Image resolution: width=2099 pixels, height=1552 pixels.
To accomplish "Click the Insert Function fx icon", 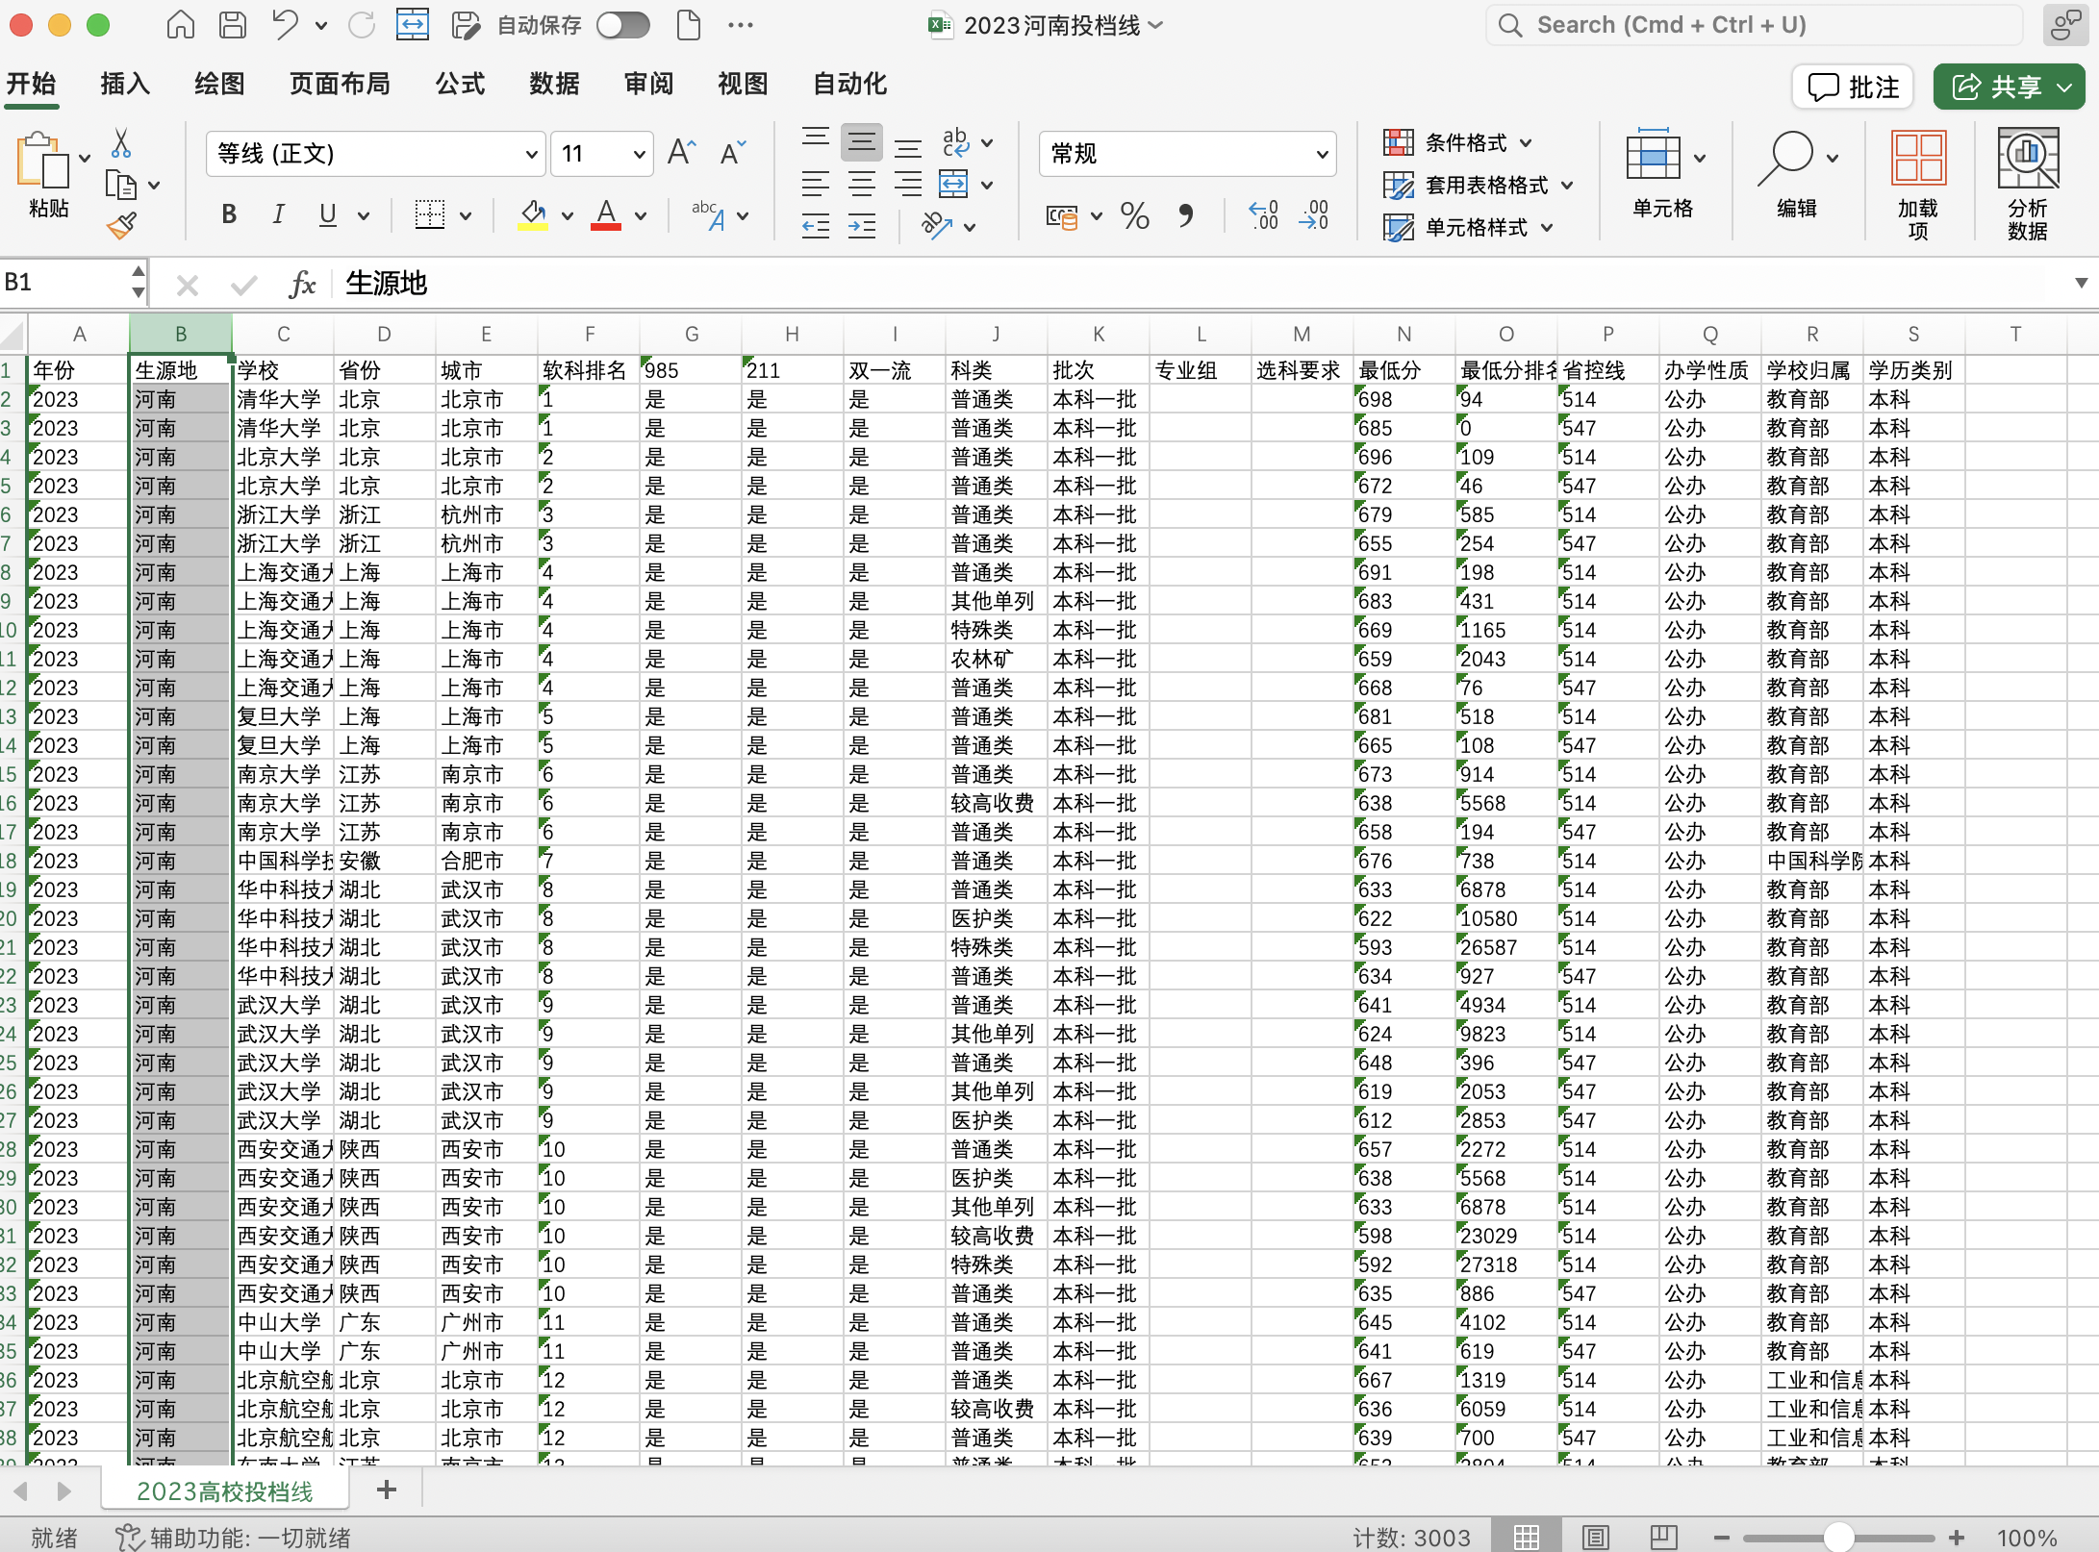I will coord(302,284).
